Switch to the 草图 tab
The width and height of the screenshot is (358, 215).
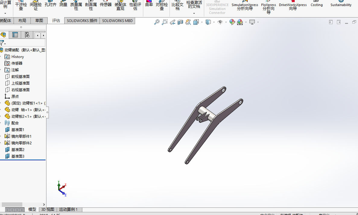pyautogui.click(x=39, y=21)
